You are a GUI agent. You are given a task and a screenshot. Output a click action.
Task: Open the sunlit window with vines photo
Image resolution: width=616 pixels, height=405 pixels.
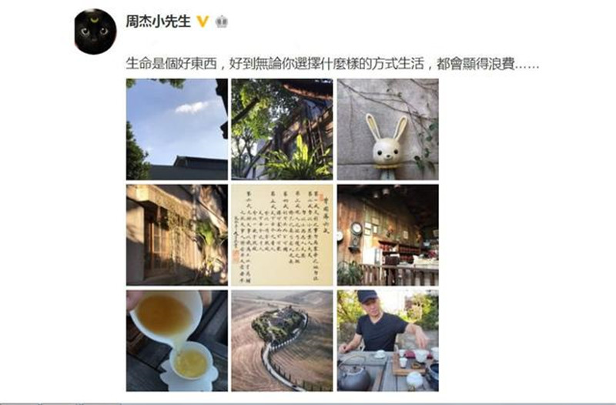(x=177, y=235)
